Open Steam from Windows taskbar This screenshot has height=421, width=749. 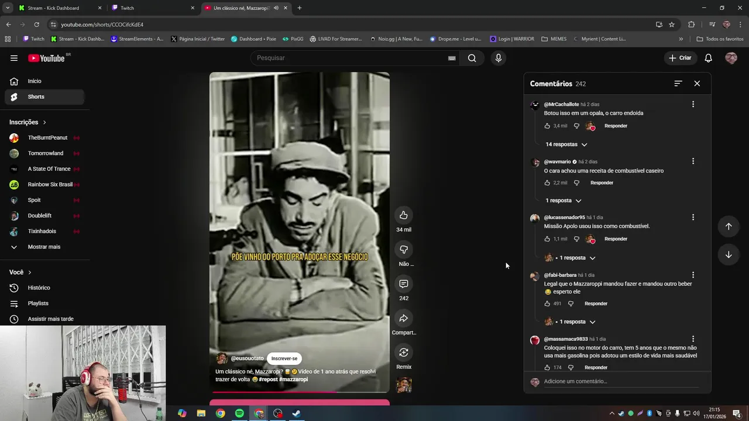[x=297, y=413]
